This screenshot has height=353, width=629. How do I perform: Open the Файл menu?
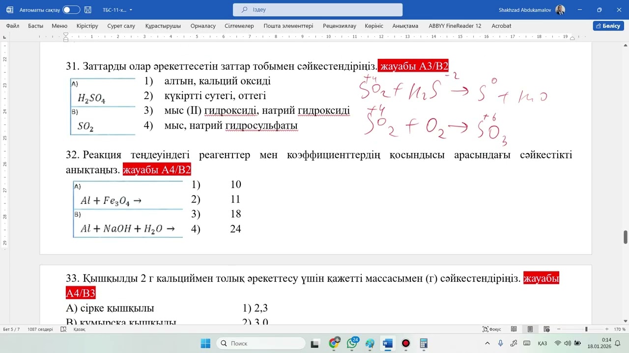pos(13,26)
